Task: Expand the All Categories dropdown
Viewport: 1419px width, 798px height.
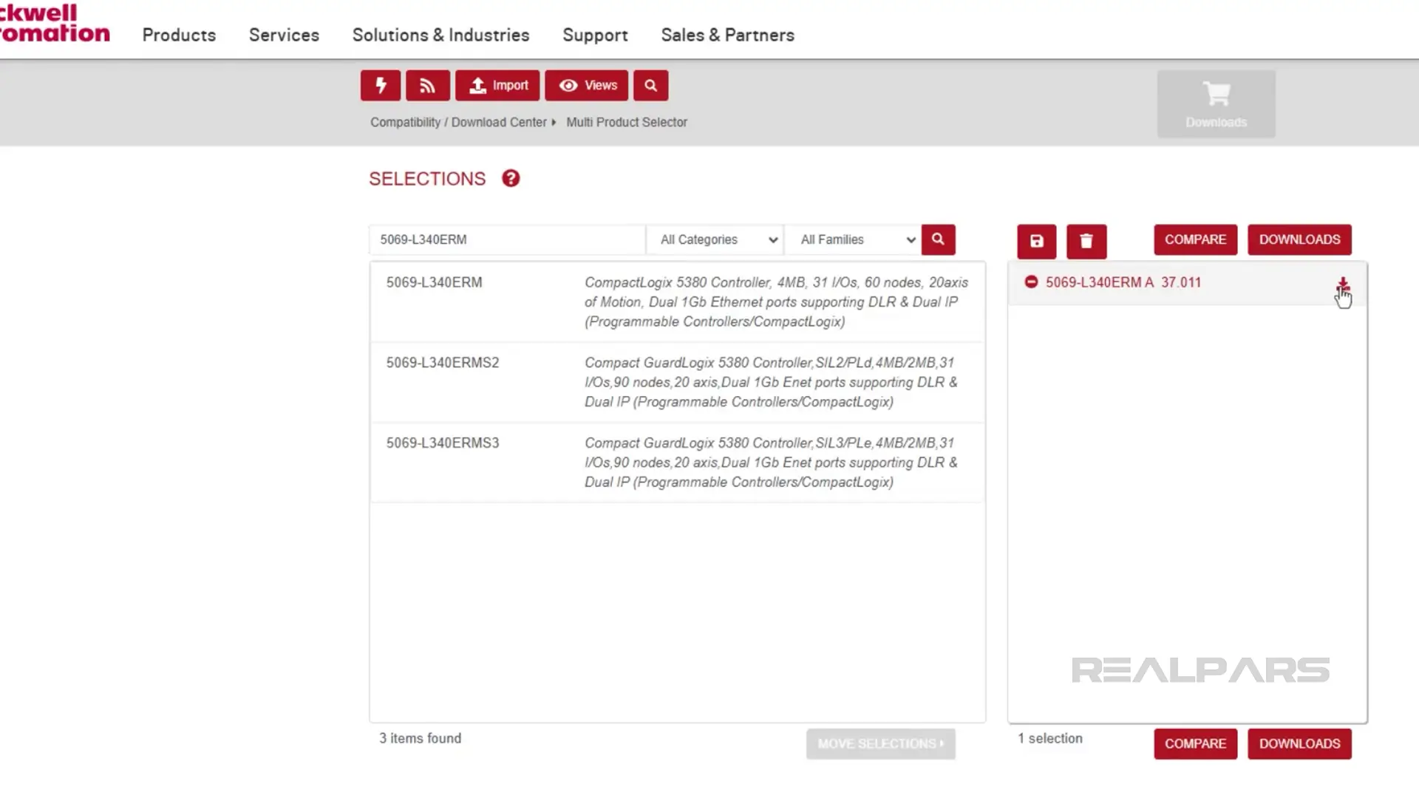Action: pos(715,239)
